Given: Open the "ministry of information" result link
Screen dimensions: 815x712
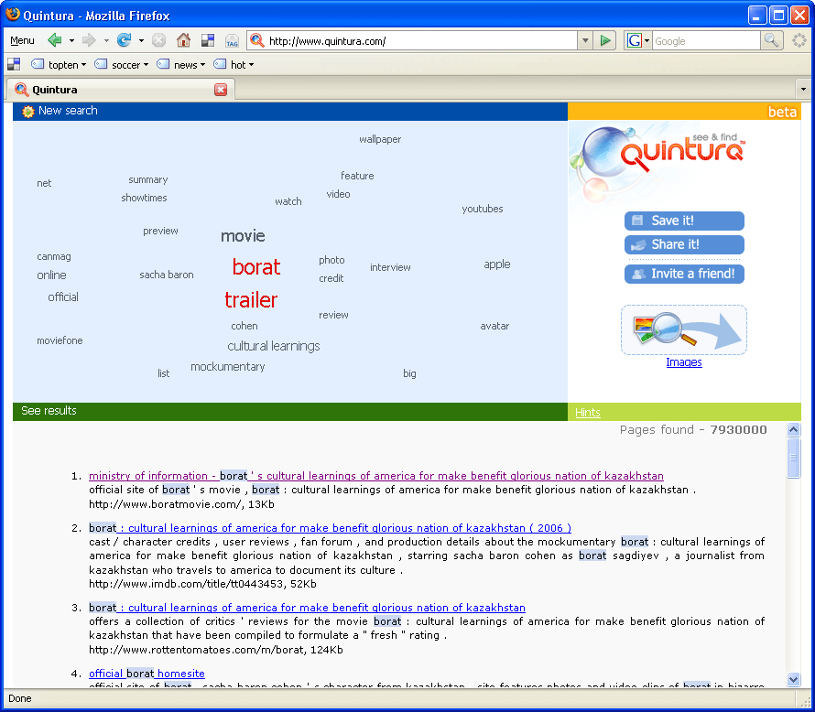Looking at the screenshot, I should coord(376,476).
